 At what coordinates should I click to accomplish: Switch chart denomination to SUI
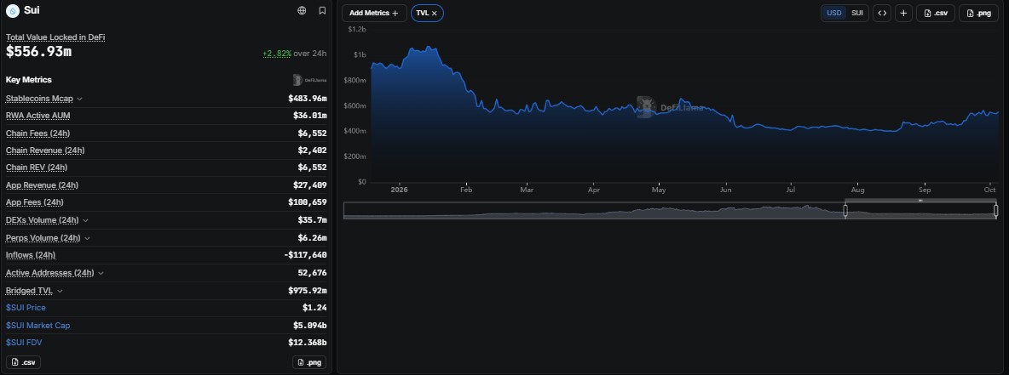click(857, 13)
